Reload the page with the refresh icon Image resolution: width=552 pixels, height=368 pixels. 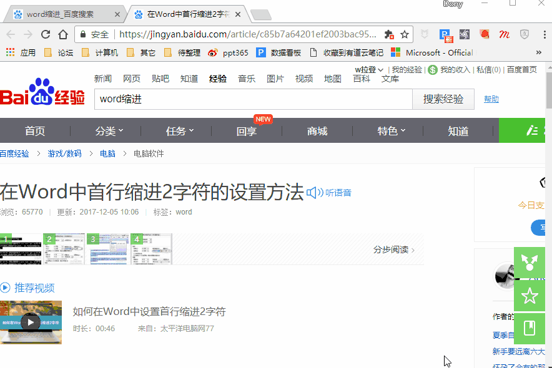(46, 34)
